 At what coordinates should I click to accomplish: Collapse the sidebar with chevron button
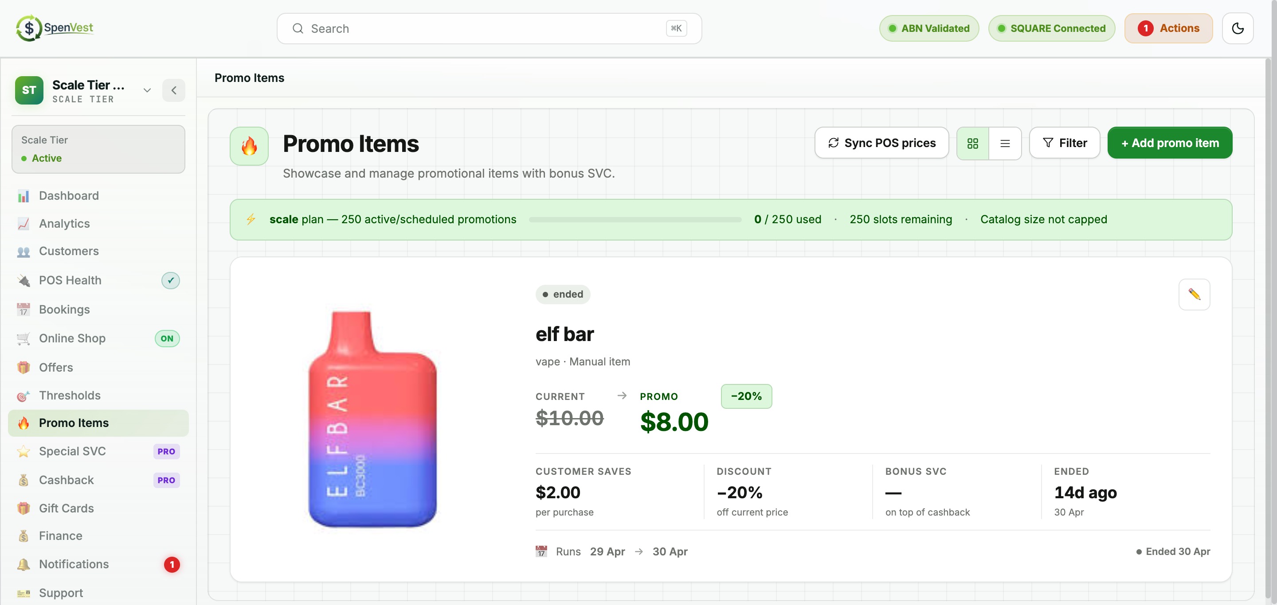pos(173,90)
